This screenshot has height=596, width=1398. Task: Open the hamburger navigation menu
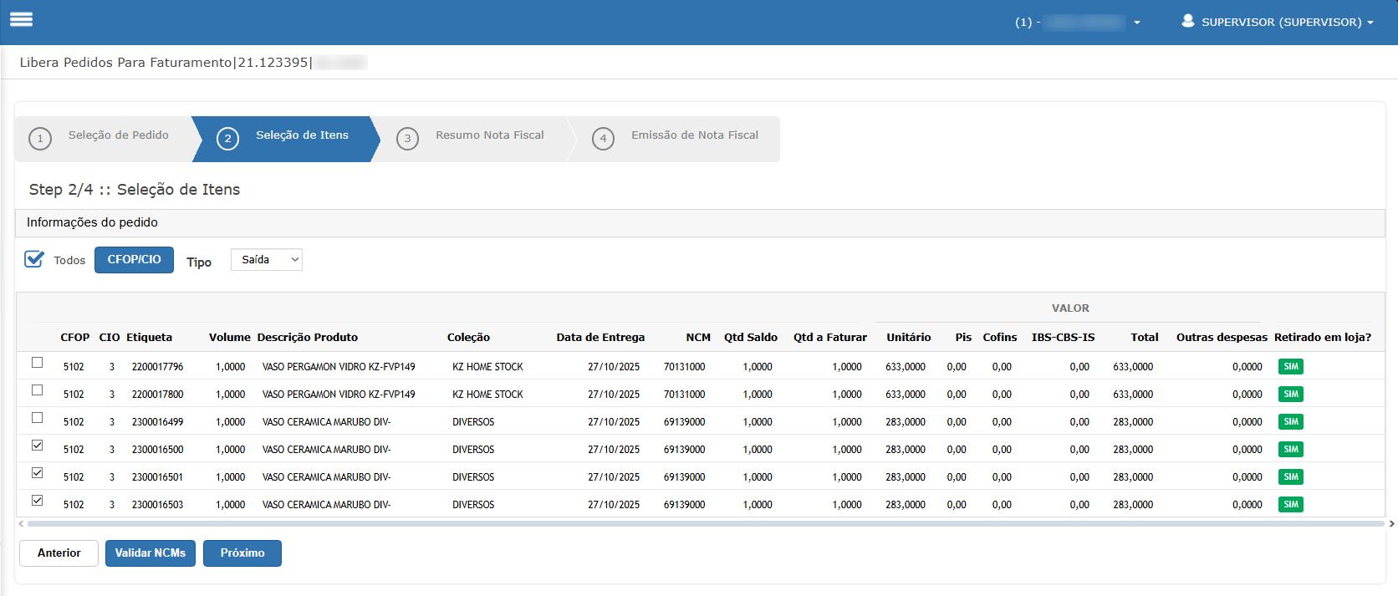pyautogui.click(x=22, y=20)
